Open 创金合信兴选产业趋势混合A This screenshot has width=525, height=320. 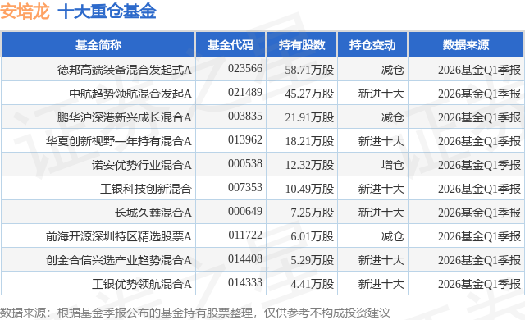click(x=119, y=260)
